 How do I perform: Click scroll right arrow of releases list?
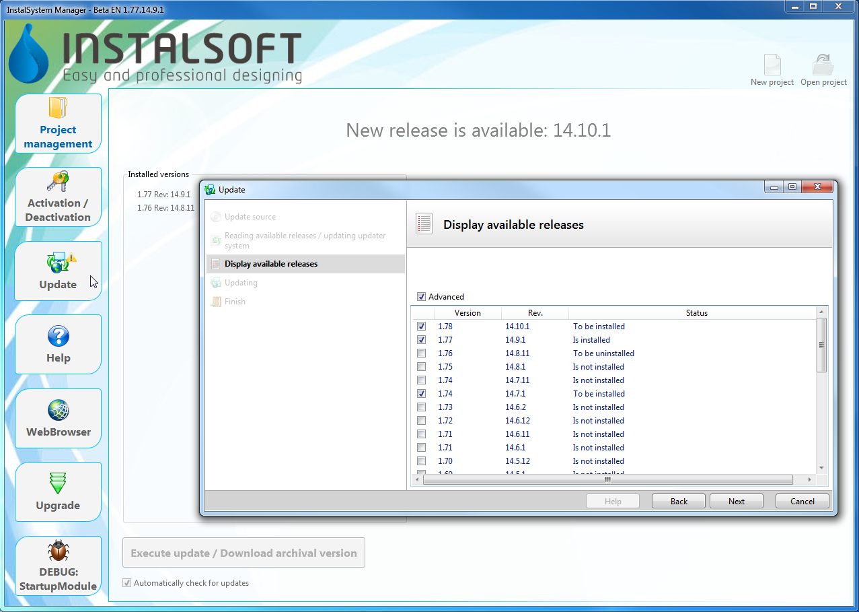[810, 479]
